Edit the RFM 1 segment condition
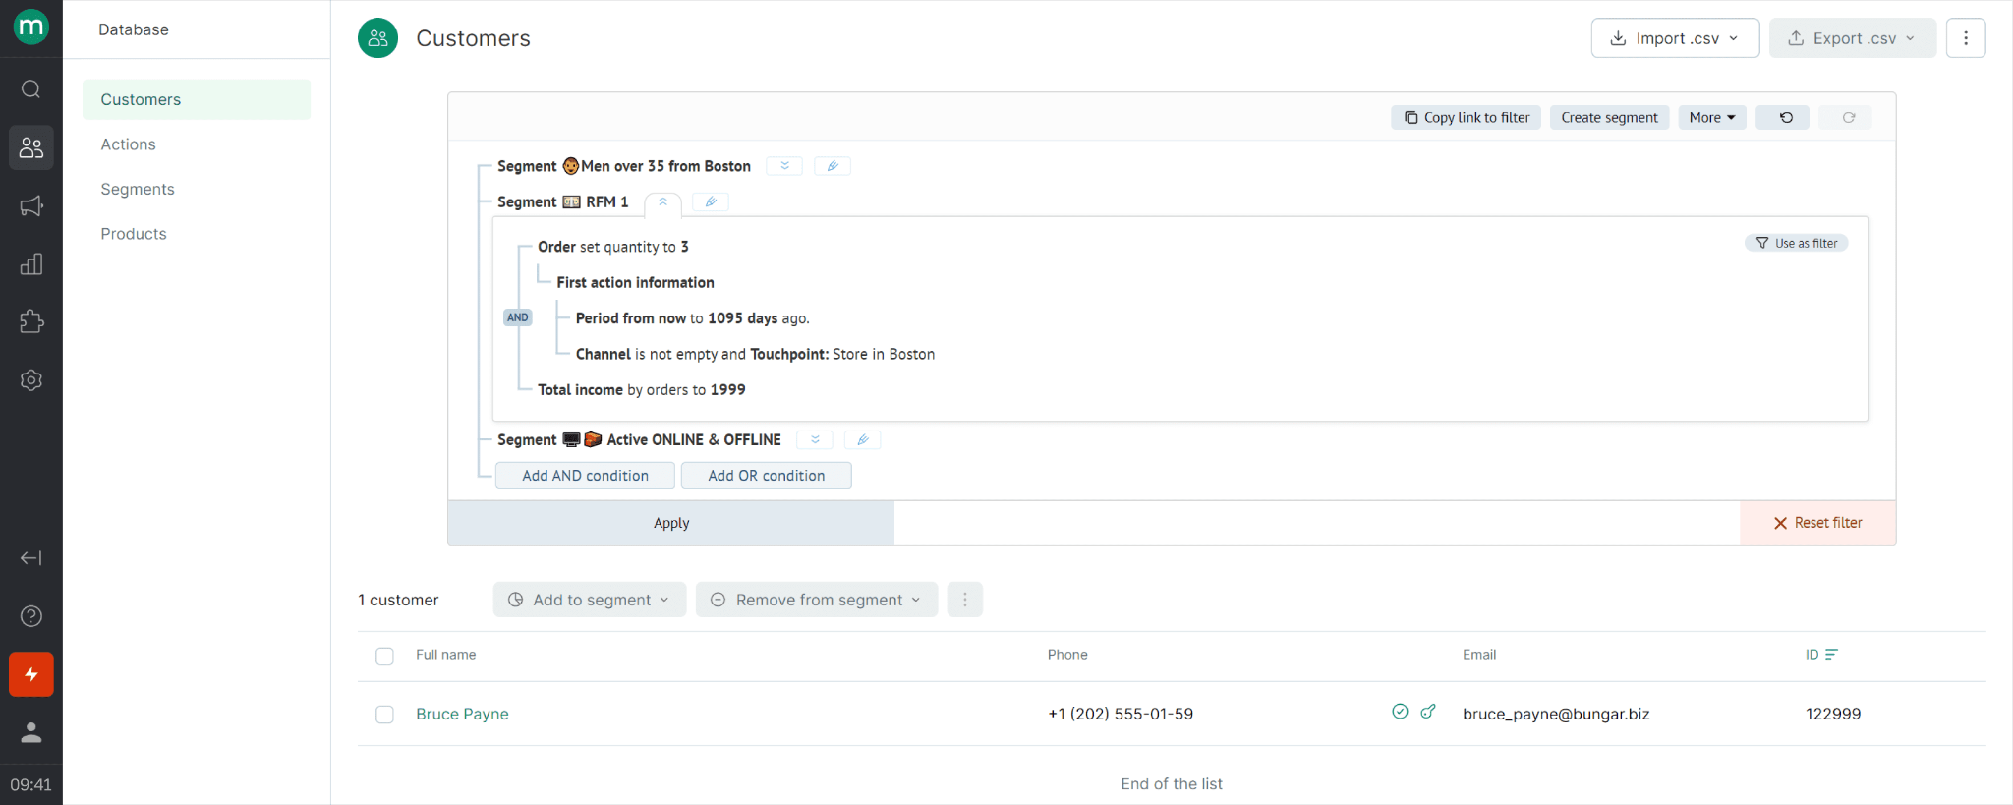2013x805 pixels. 711,201
